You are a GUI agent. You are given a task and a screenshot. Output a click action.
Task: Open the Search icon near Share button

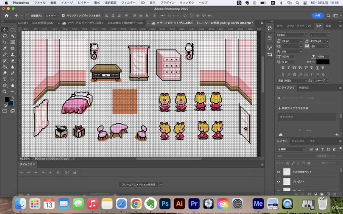click(328, 16)
